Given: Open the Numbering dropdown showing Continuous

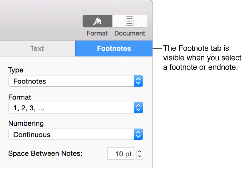Looking at the screenshot, I should pos(76,134).
